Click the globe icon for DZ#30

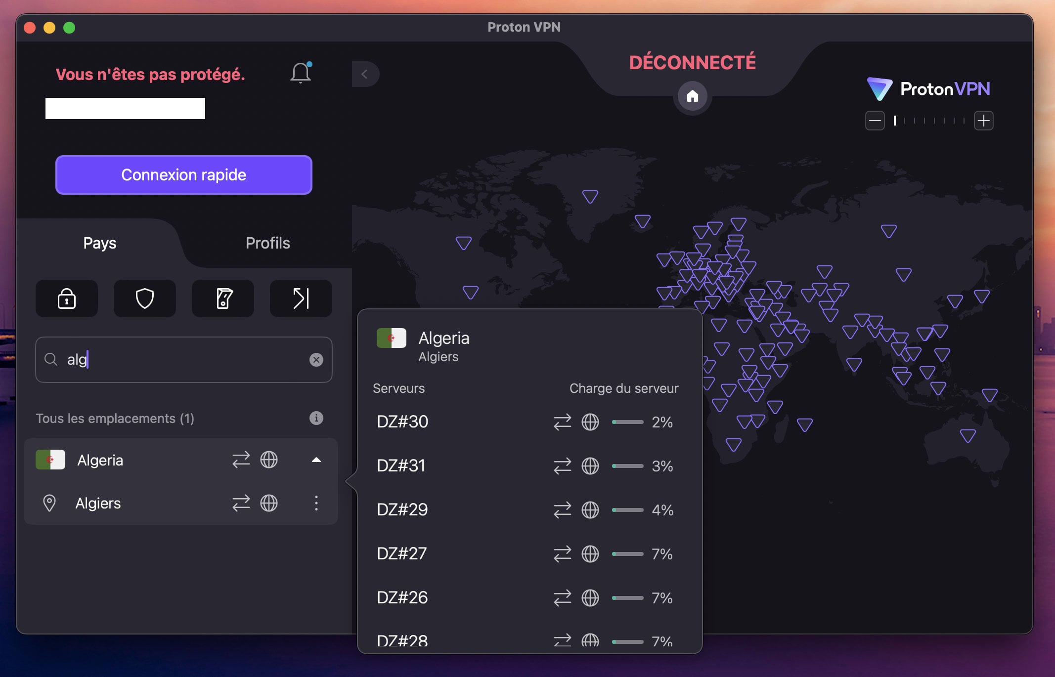pyautogui.click(x=590, y=422)
